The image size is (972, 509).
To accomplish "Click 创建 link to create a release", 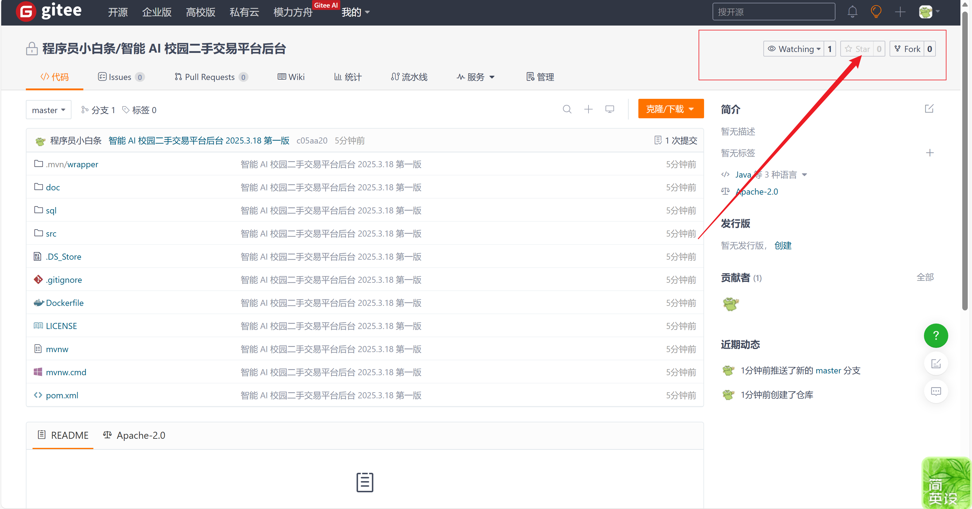I will [x=783, y=246].
